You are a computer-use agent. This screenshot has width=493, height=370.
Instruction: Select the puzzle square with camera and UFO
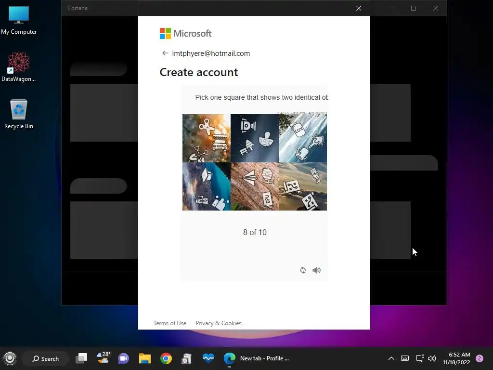pyautogui.click(x=255, y=138)
